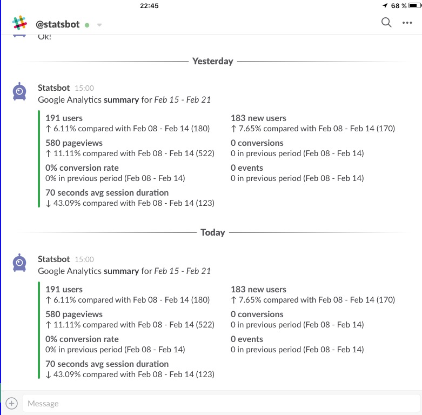Tap the battery indicator in status bar
The image size is (422, 415).
point(415,5)
